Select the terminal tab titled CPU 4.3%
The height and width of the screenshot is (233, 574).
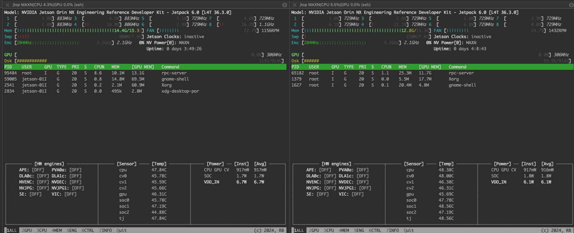48,5
